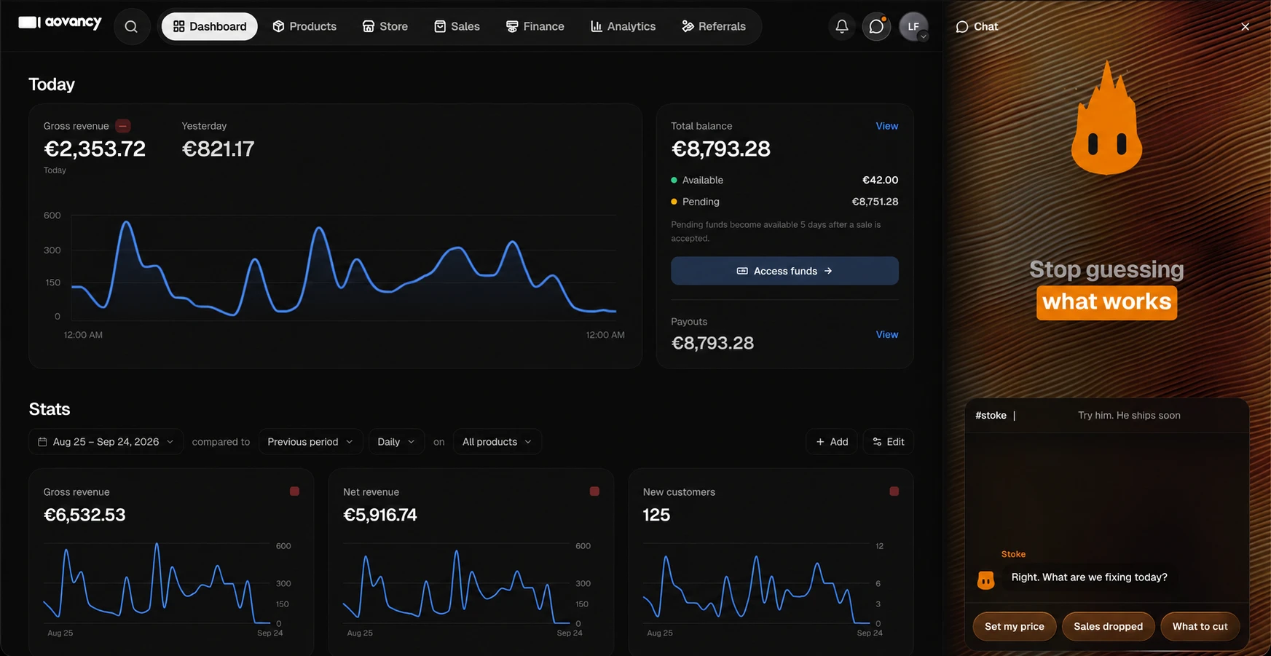
Task: Go to the Sales tab
Action: [457, 26]
